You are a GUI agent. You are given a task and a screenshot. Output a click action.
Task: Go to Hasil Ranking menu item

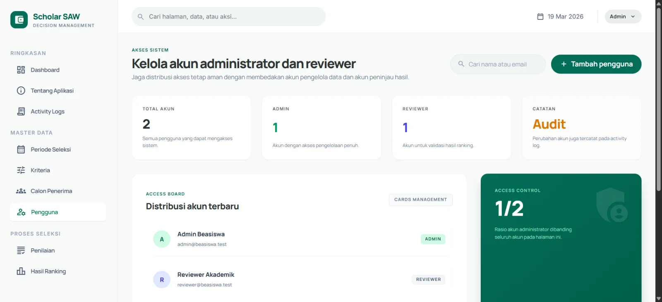pyautogui.click(x=48, y=271)
